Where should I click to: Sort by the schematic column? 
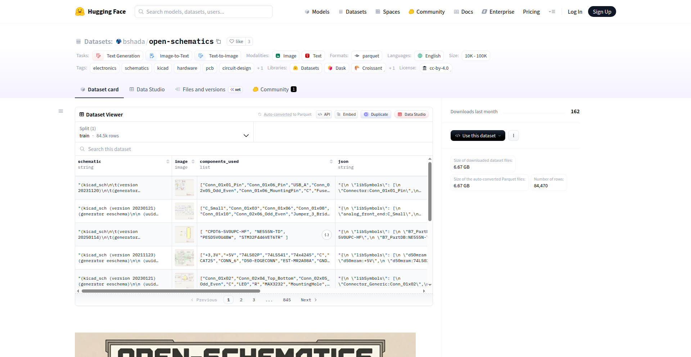pos(168,161)
